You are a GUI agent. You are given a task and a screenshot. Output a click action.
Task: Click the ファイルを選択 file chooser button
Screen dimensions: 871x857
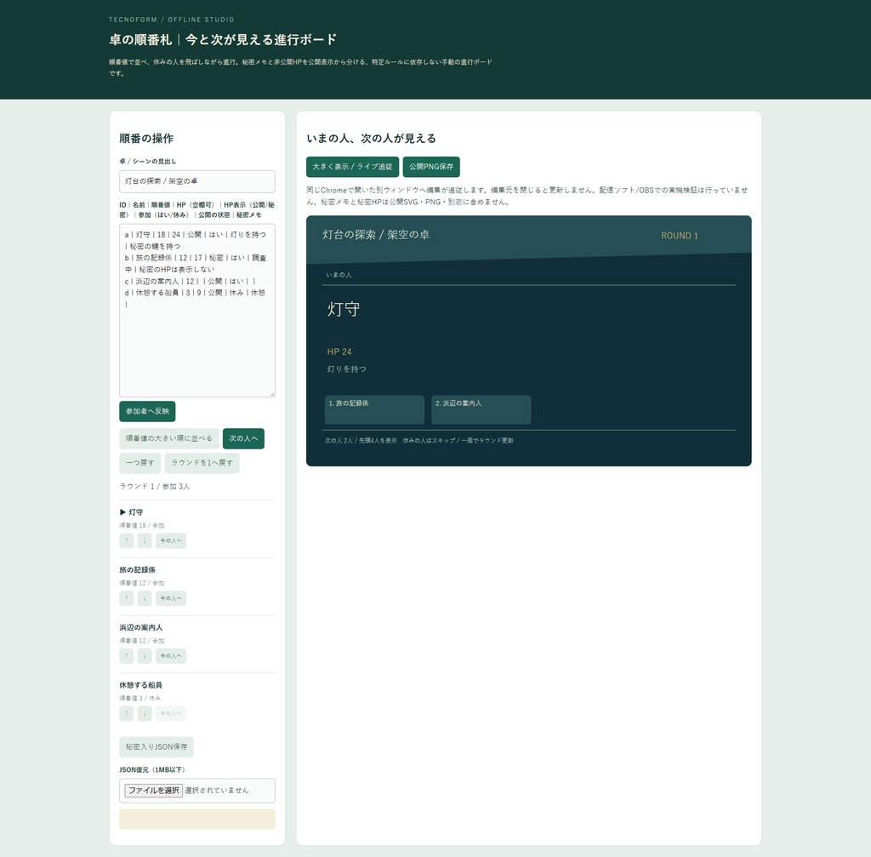(153, 791)
